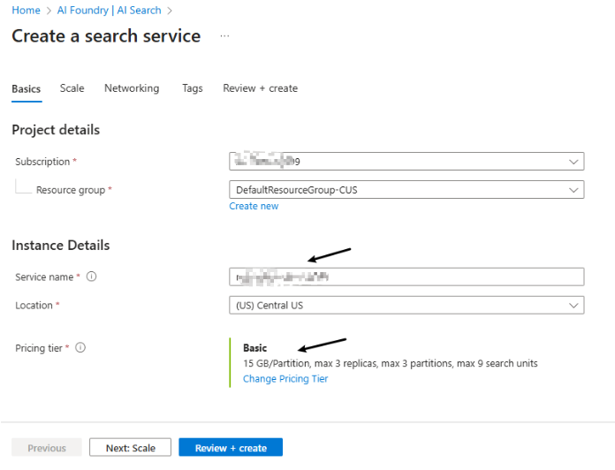
Task: Show info tooltip for Pricing tier
Action: 80,348
